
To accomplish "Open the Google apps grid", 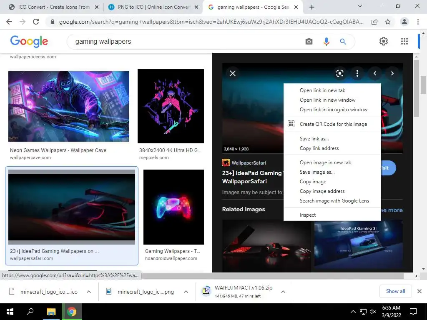I will [404, 41].
